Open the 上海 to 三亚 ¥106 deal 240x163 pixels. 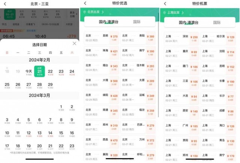(x=181, y=83)
